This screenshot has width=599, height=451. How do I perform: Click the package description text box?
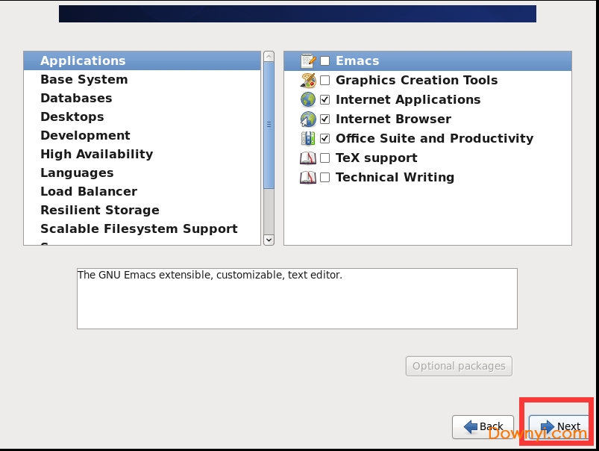297,299
